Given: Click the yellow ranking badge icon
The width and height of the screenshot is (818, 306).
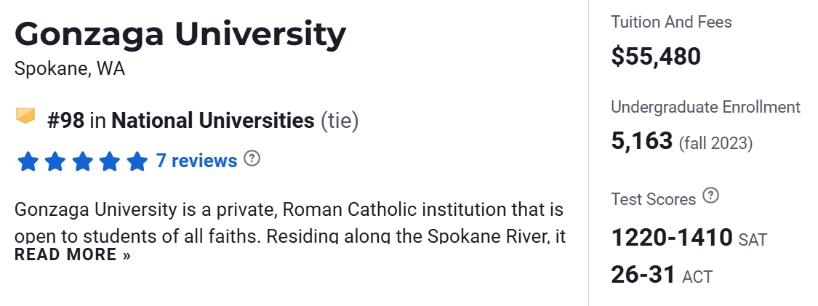Looking at the screenshot, I should [25, 116].
